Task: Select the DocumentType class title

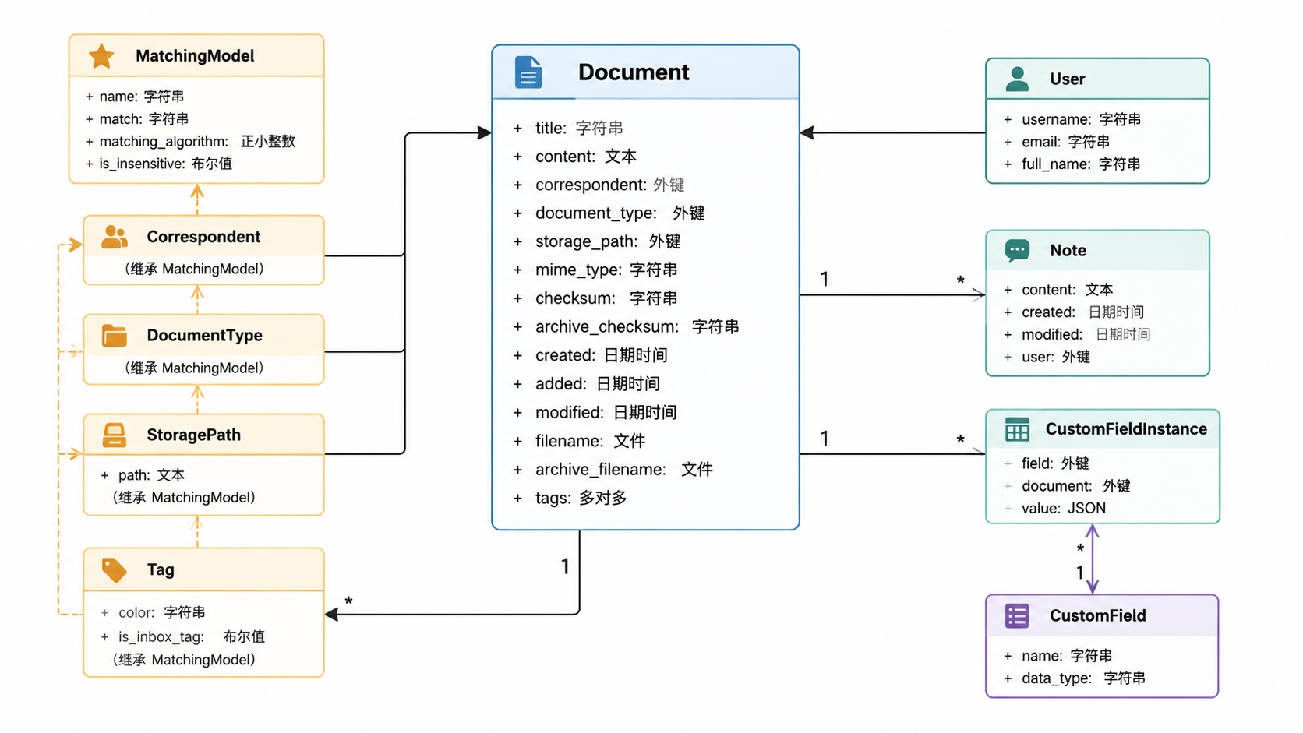Action: [204, 336]
